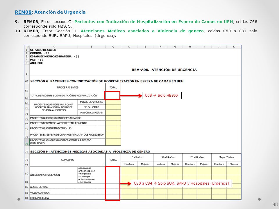Screen dimensions: 279x209
Task: Select column A header
Action: tap(53, 47)
